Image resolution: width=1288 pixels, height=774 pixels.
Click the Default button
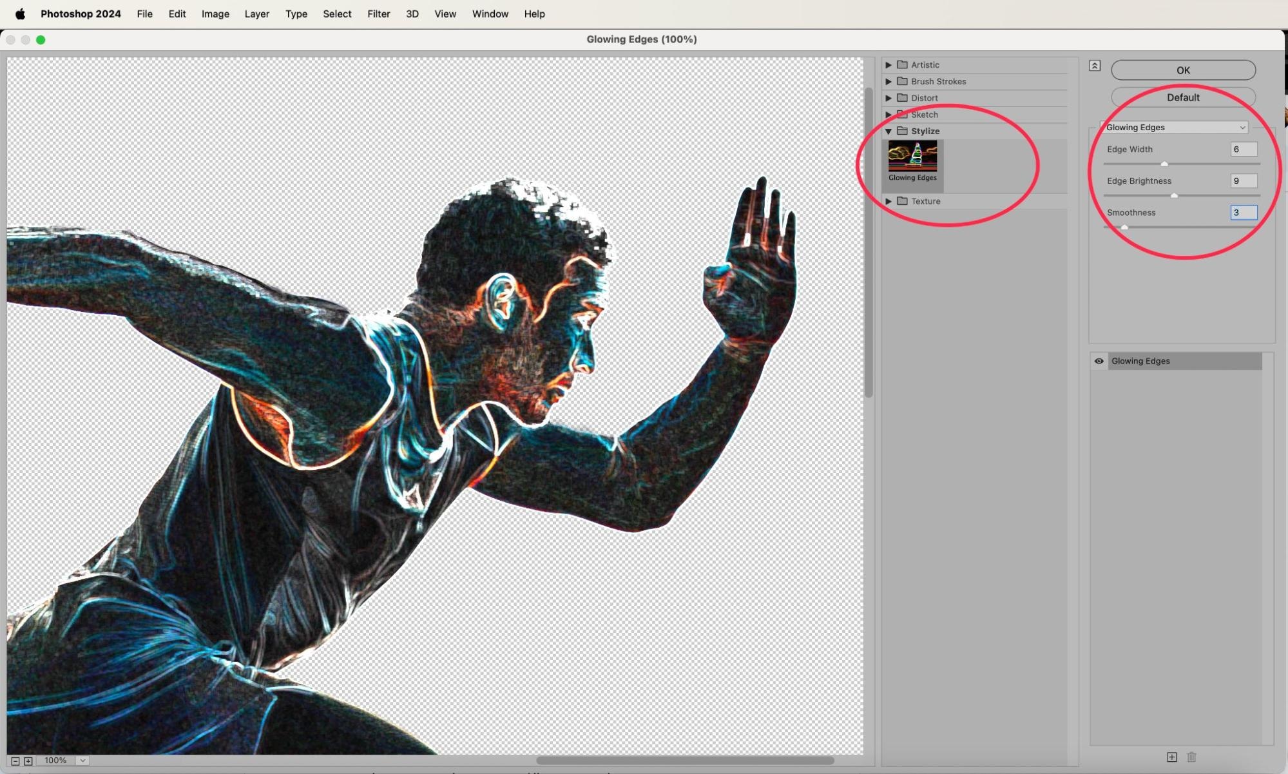[x=1183, y=97]
